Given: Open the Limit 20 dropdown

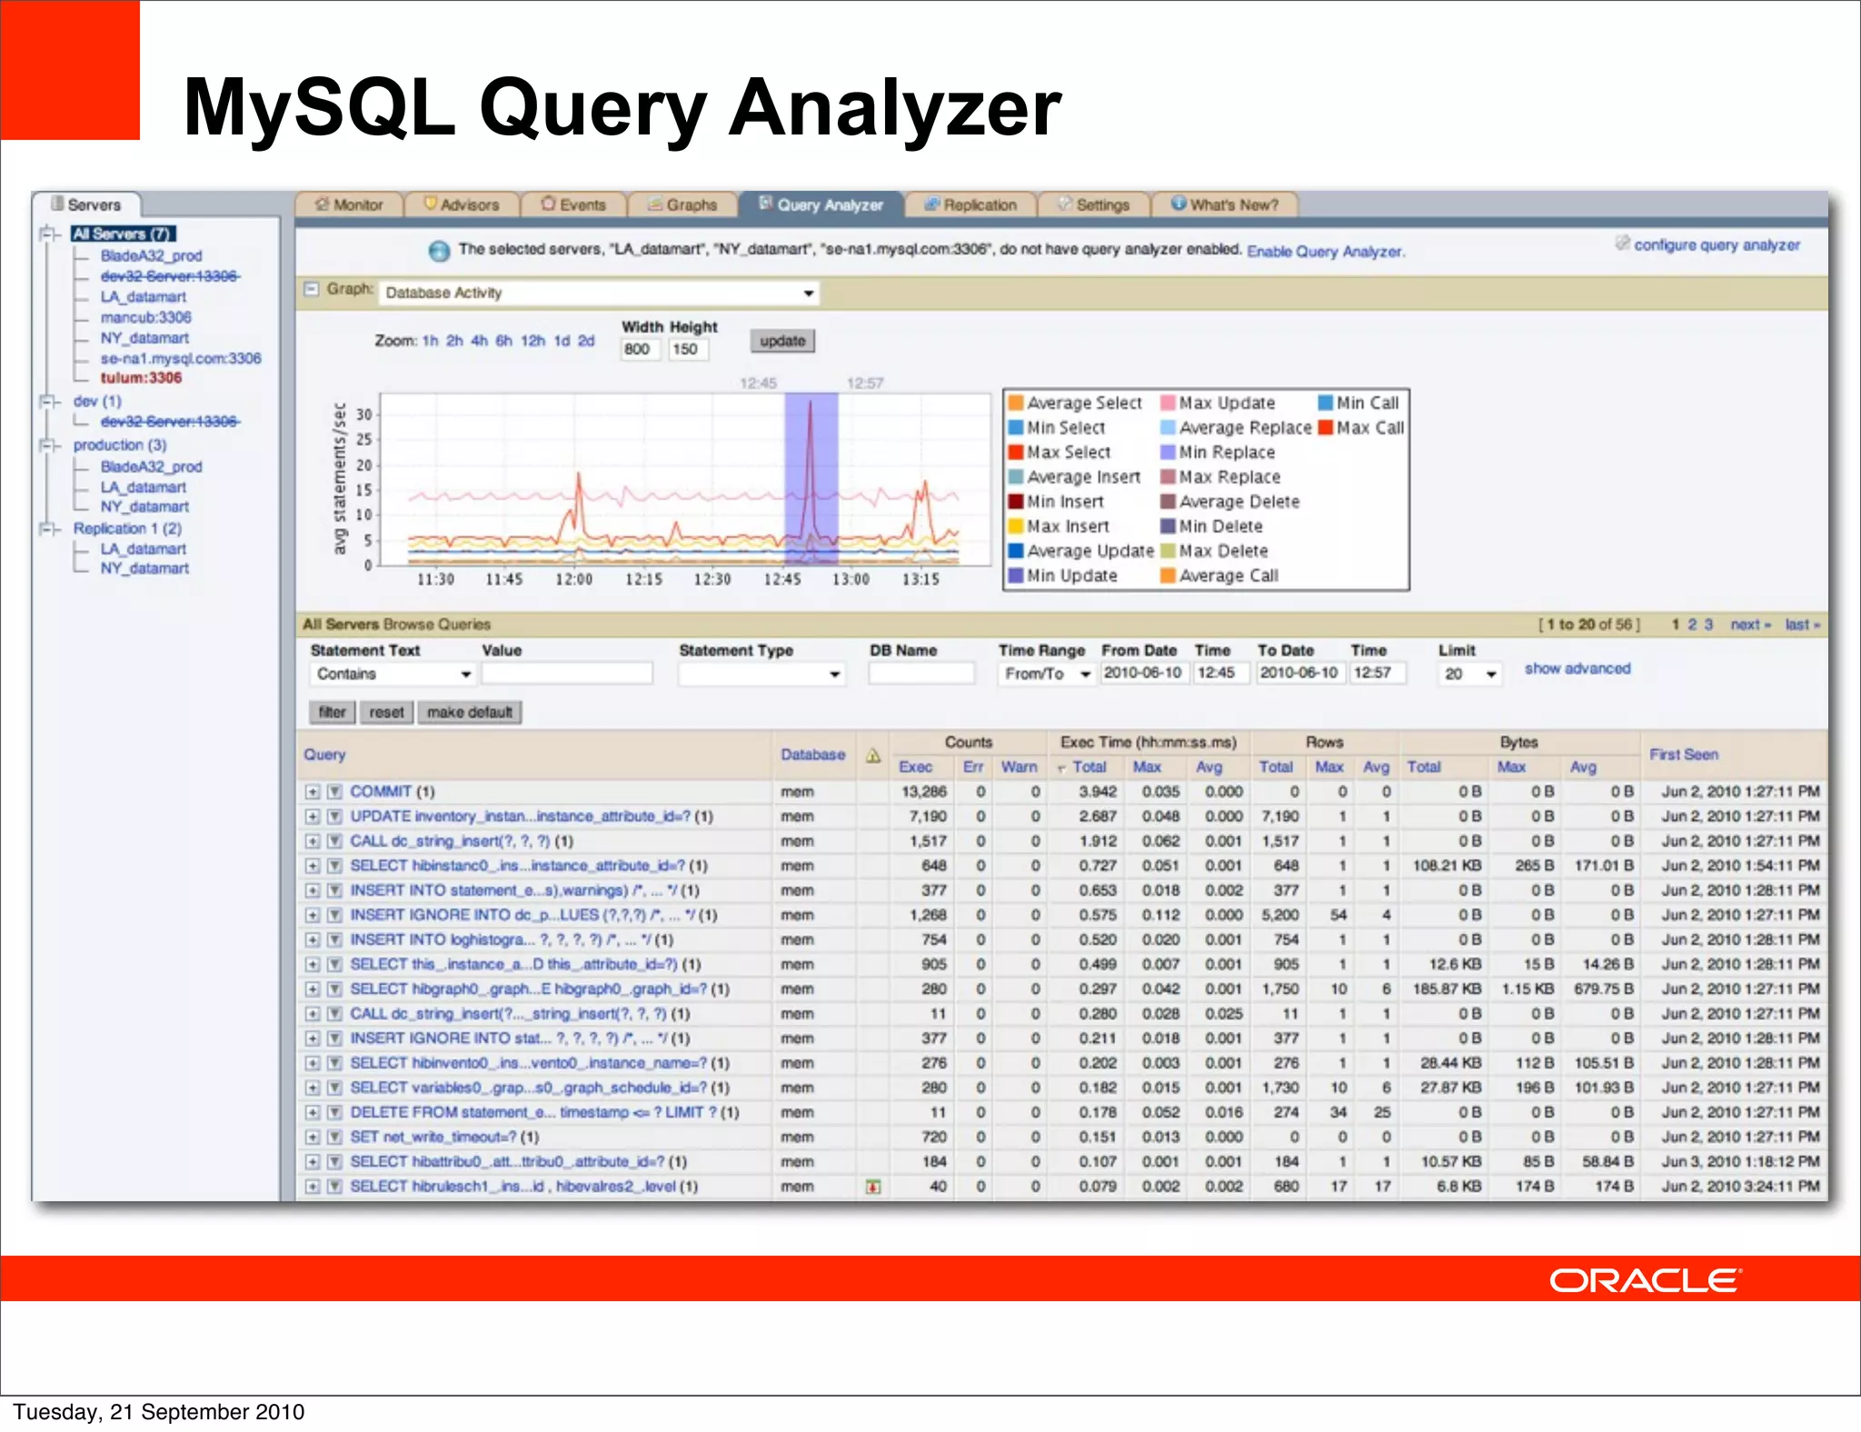Looking at the screenshot, I should click(x=1468, y=673).
